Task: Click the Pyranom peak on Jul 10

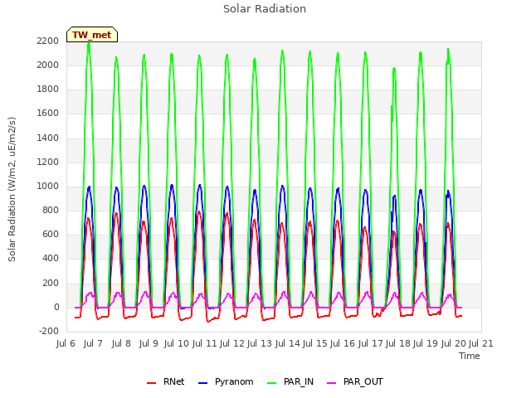Action: tap(172, 186)
